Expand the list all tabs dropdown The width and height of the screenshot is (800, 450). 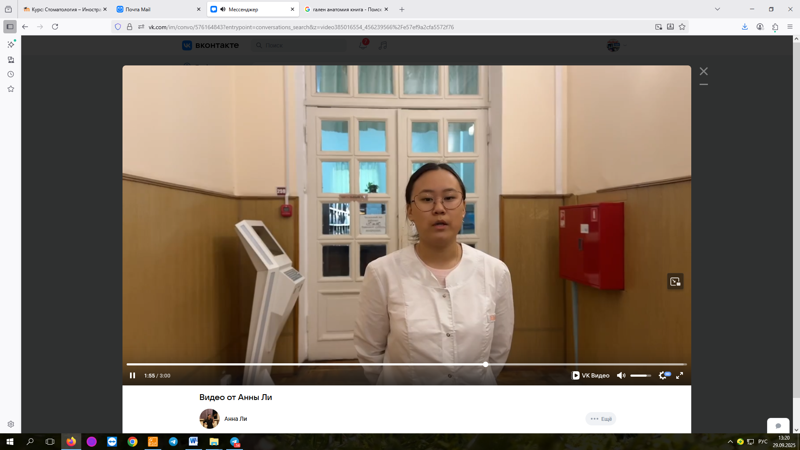717,9
